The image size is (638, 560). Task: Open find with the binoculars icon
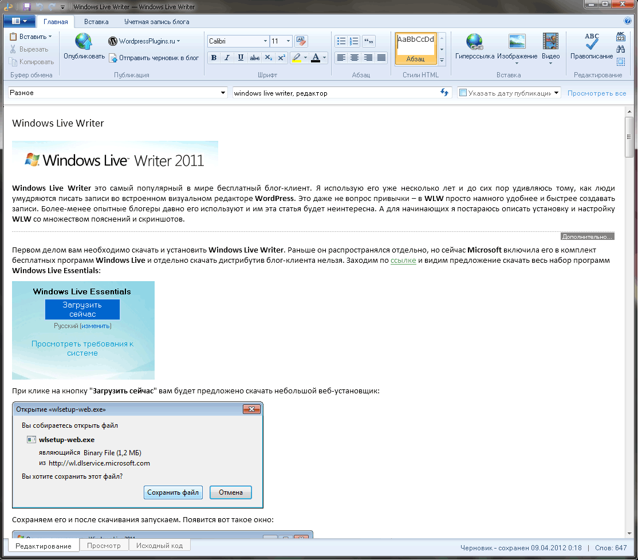[x=620, y=49]
